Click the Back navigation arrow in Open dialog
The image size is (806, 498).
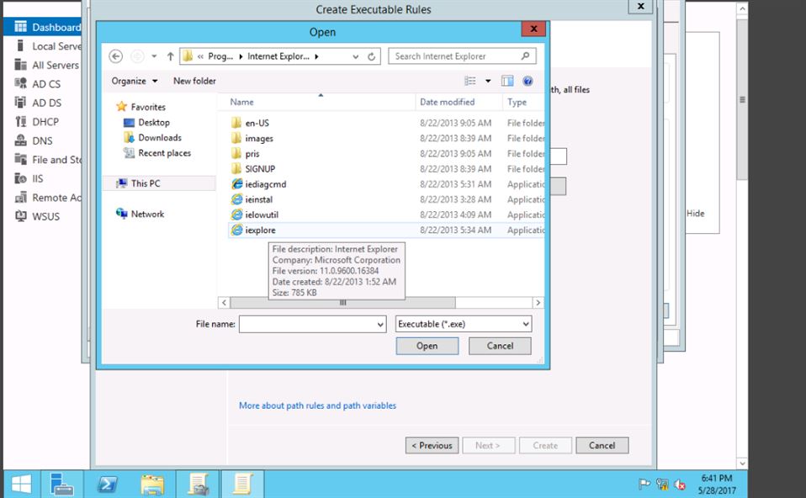[x=116, y=56]
